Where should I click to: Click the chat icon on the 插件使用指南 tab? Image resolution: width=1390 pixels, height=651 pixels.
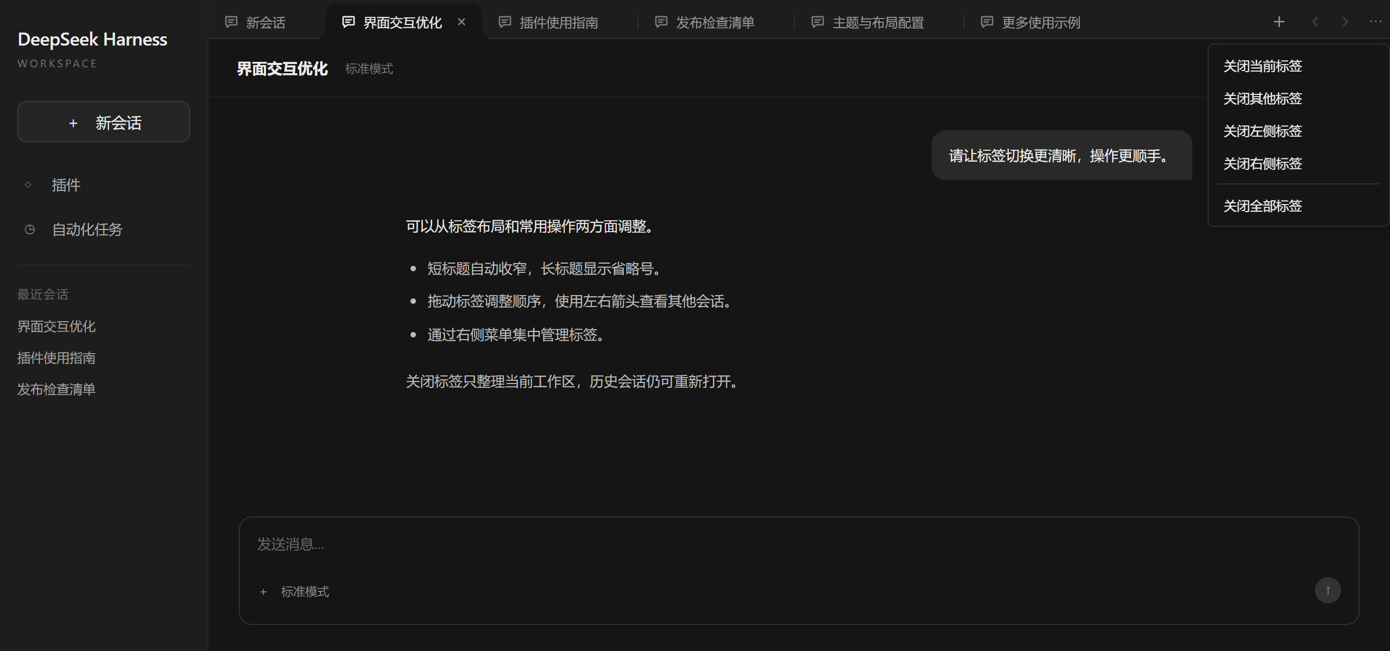click(505, 22)
